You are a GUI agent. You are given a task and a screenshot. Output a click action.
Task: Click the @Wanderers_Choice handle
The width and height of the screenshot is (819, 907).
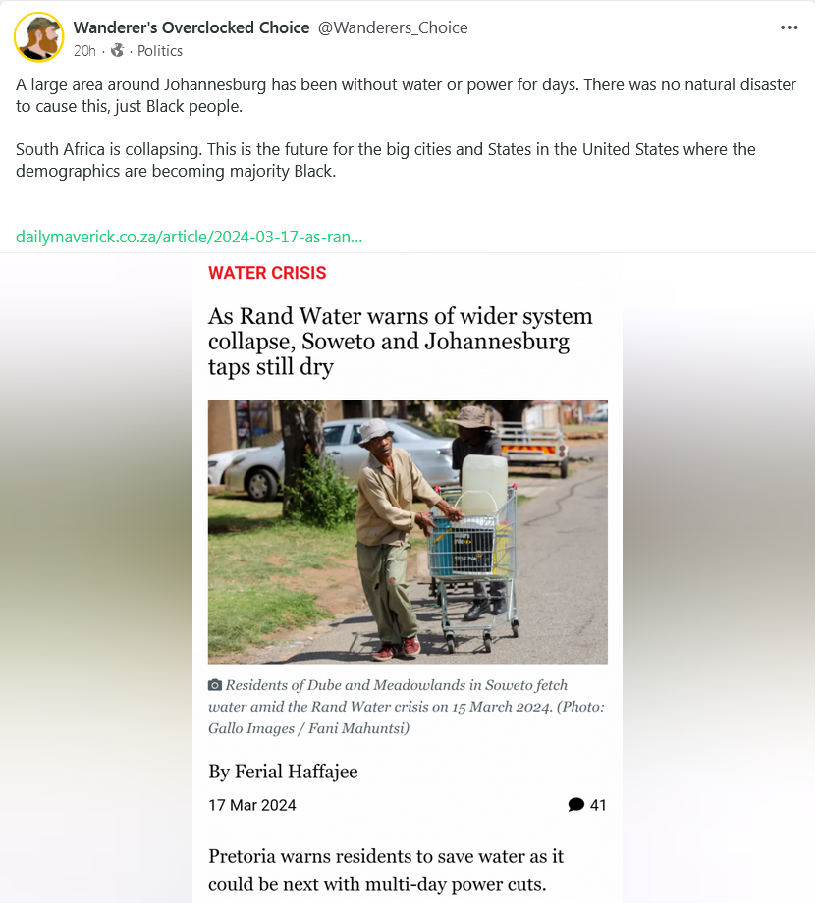(395, 27)
